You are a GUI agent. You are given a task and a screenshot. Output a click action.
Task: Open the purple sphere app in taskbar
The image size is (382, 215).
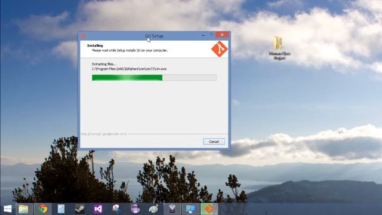coord(135,209)
